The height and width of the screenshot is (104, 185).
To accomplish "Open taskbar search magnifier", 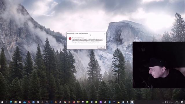I will point(6,102).
